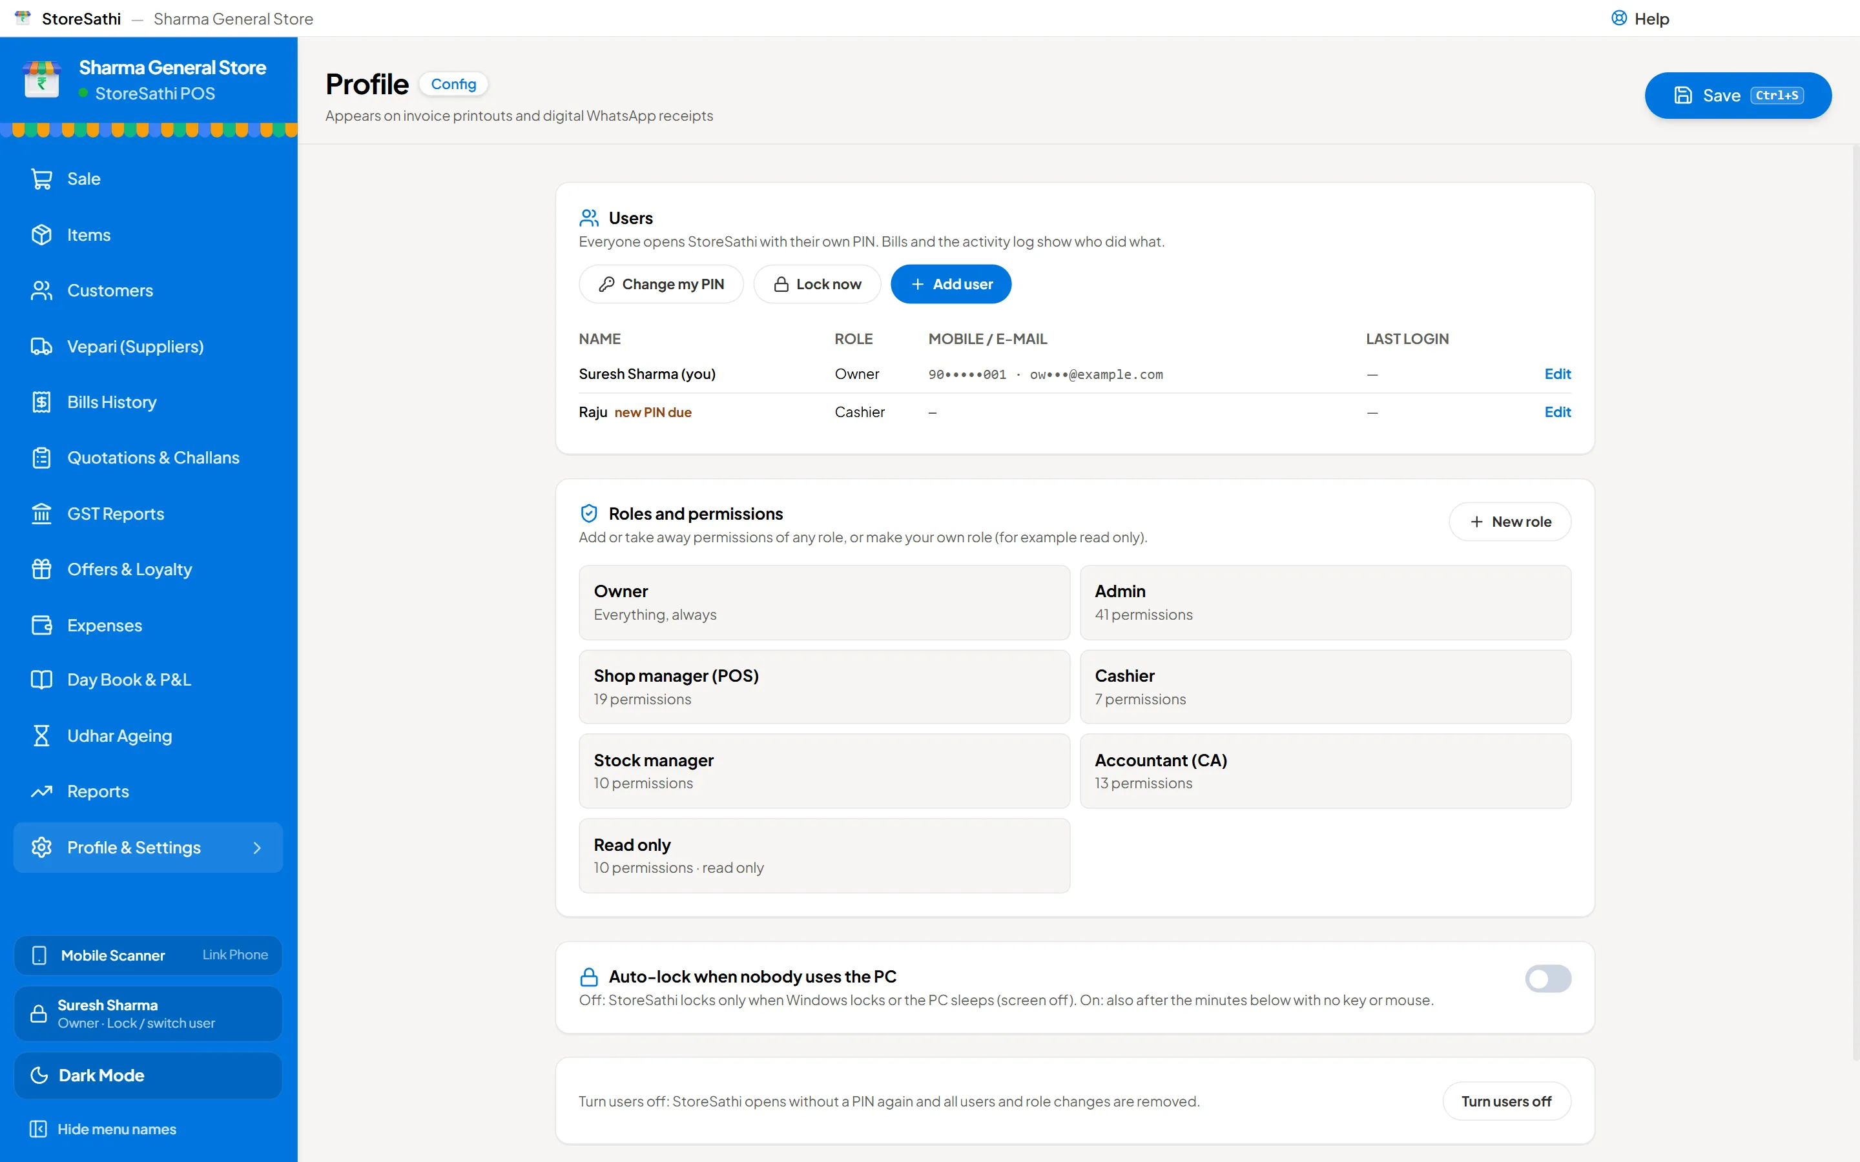
Task: Open the Shop manager (POS) role card
Action: point(824,687)
